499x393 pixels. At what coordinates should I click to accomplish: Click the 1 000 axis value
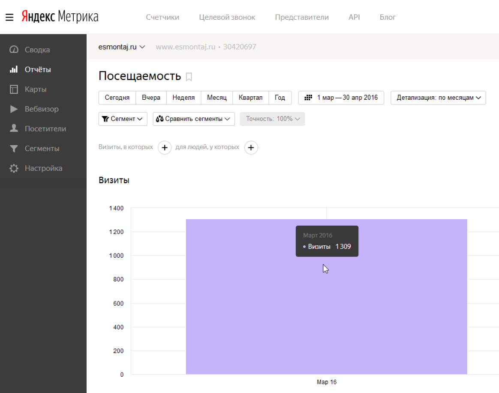[116, 256]
